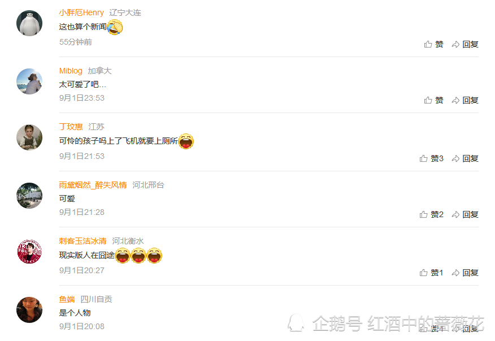Like Miblog's comment with thumbs-up icon
495x341 pixels.
(x=434, y=100)
